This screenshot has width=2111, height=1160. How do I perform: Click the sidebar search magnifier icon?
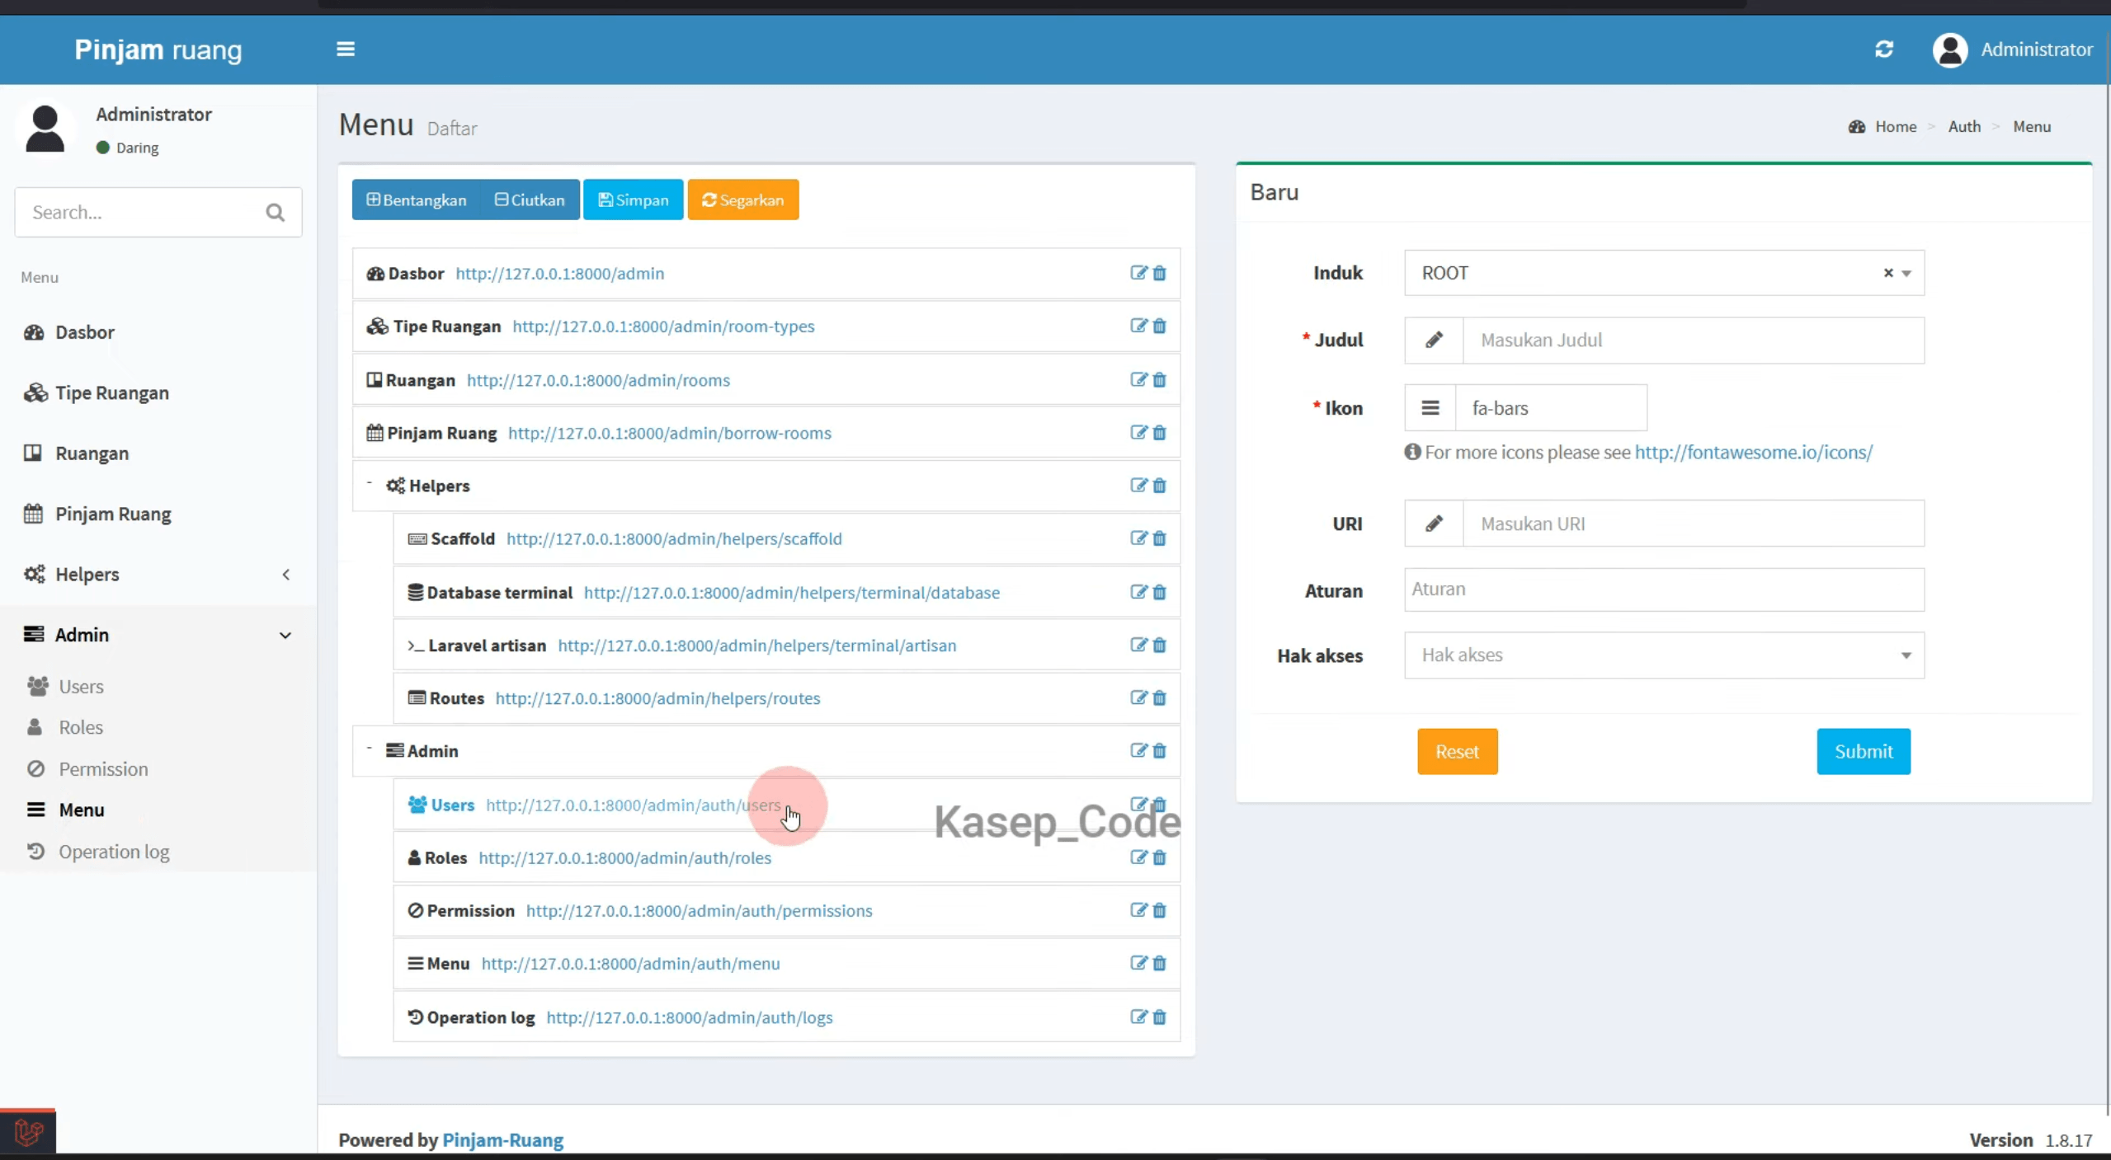pyautogui.click(x=276, y=213)
